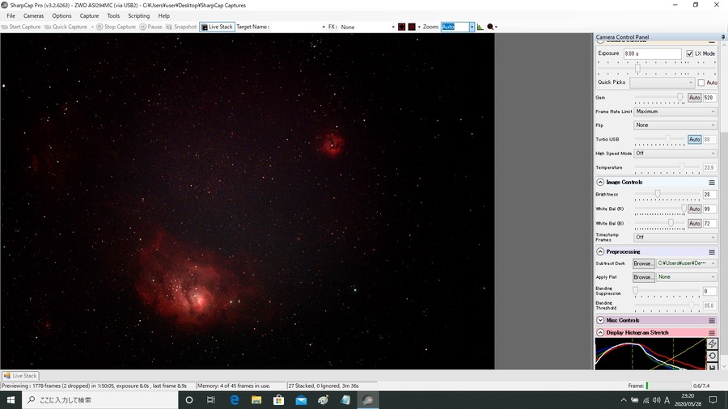Toggle Auto button for Turbo USB

(x=694, y=139)
